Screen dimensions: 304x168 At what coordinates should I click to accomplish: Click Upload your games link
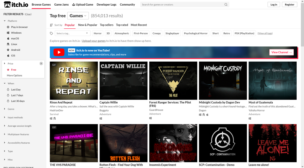tap(94, 41)
